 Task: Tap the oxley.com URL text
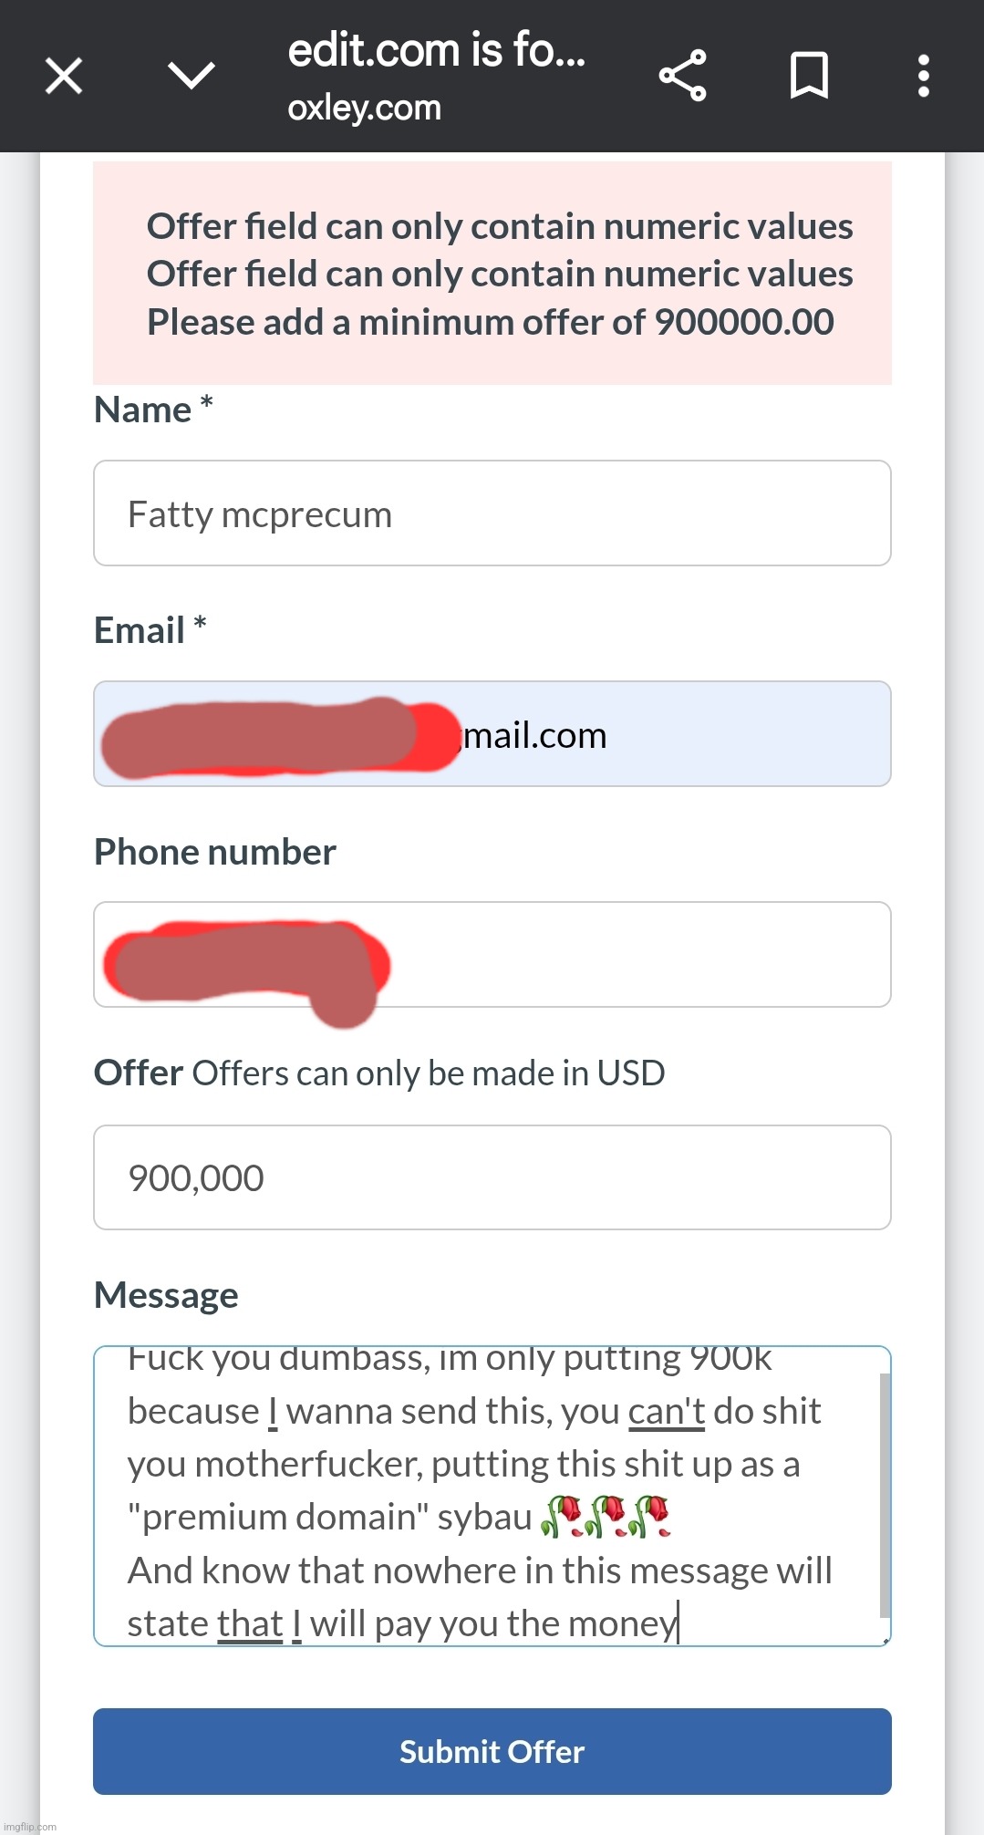[x=364, y=108]
